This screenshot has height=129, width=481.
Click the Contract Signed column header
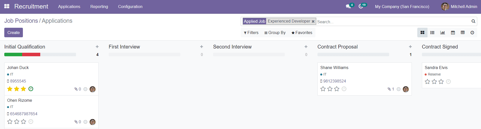[x=440, y=47]
